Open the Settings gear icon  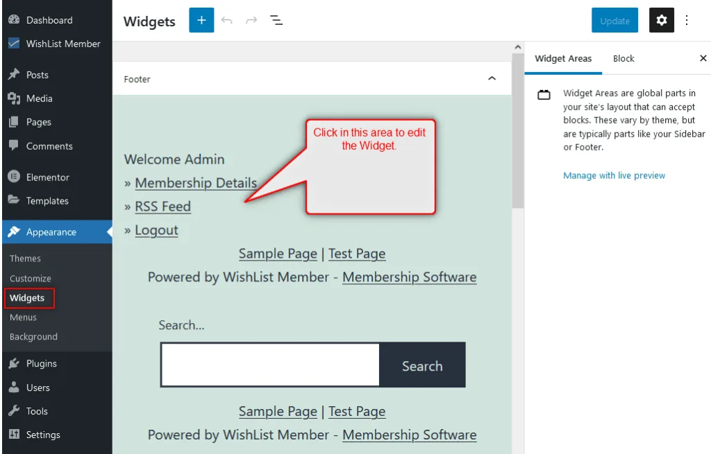tap(661, 20)
